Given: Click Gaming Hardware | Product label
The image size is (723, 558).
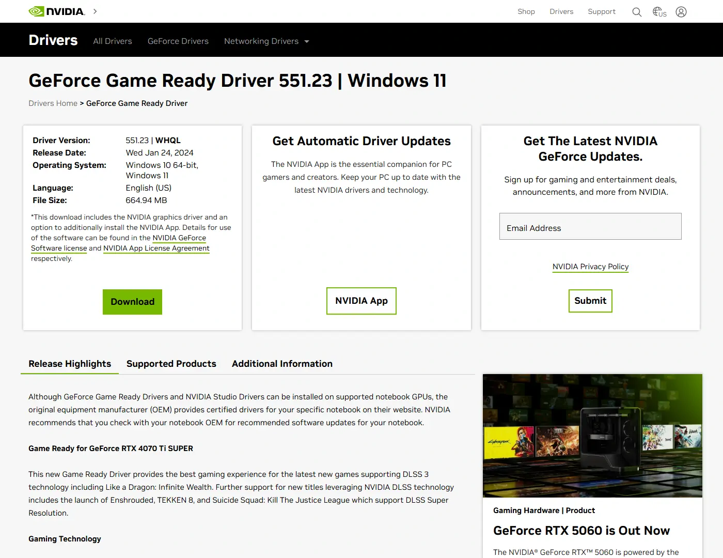Looking at the screenshot, I should tap(544, 510).
